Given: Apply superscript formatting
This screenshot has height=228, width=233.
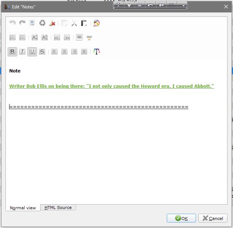Looking at the screenshot, I should pos(35,37).
